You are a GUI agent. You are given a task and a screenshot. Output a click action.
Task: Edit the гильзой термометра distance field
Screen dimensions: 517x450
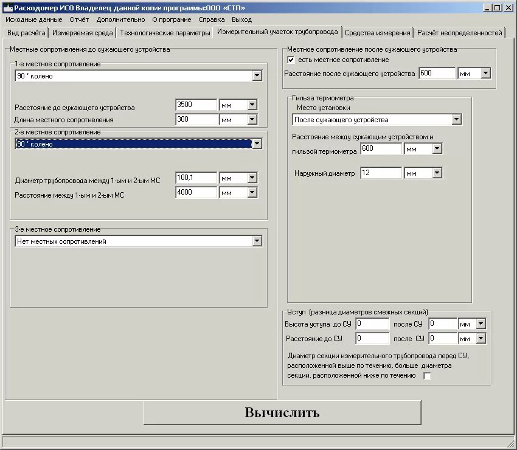[381, 148]
